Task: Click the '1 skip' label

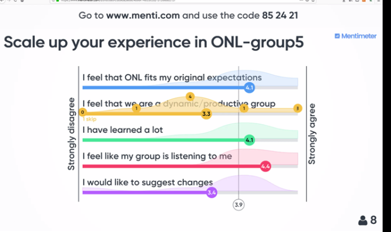Action: click(x=89, y=119)
